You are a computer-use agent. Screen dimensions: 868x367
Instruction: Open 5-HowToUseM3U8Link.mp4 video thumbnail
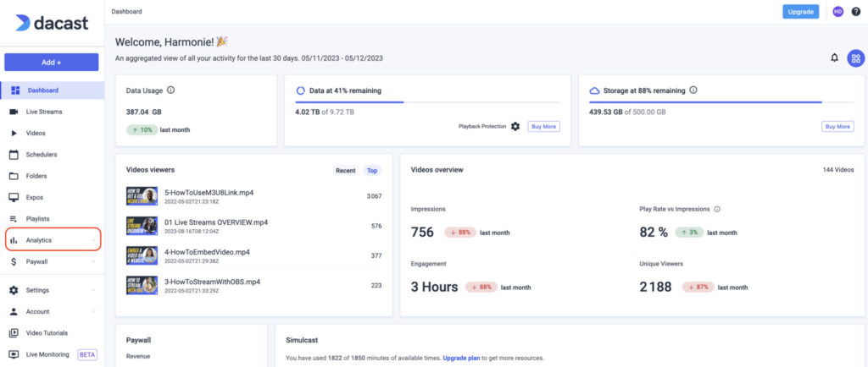coord(141,196)
